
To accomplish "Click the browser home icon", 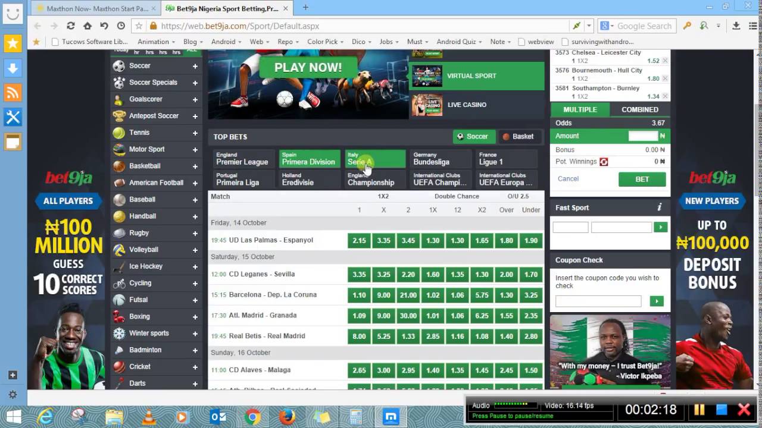I will (88, 26).
